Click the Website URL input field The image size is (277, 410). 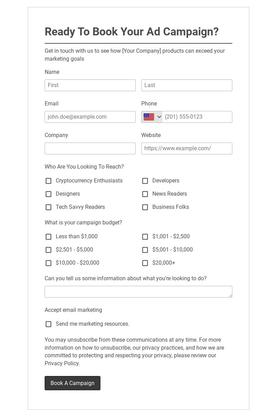point(187,148)
